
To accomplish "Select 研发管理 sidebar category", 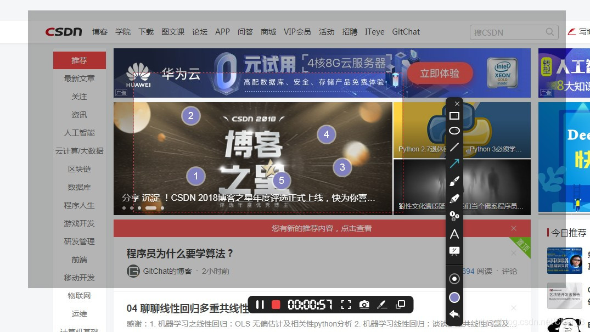I will tap(80, 241).
